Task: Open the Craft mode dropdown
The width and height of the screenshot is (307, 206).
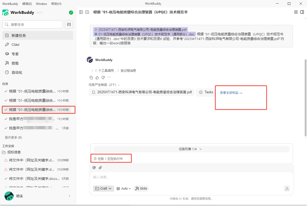Action: point(104,189)
